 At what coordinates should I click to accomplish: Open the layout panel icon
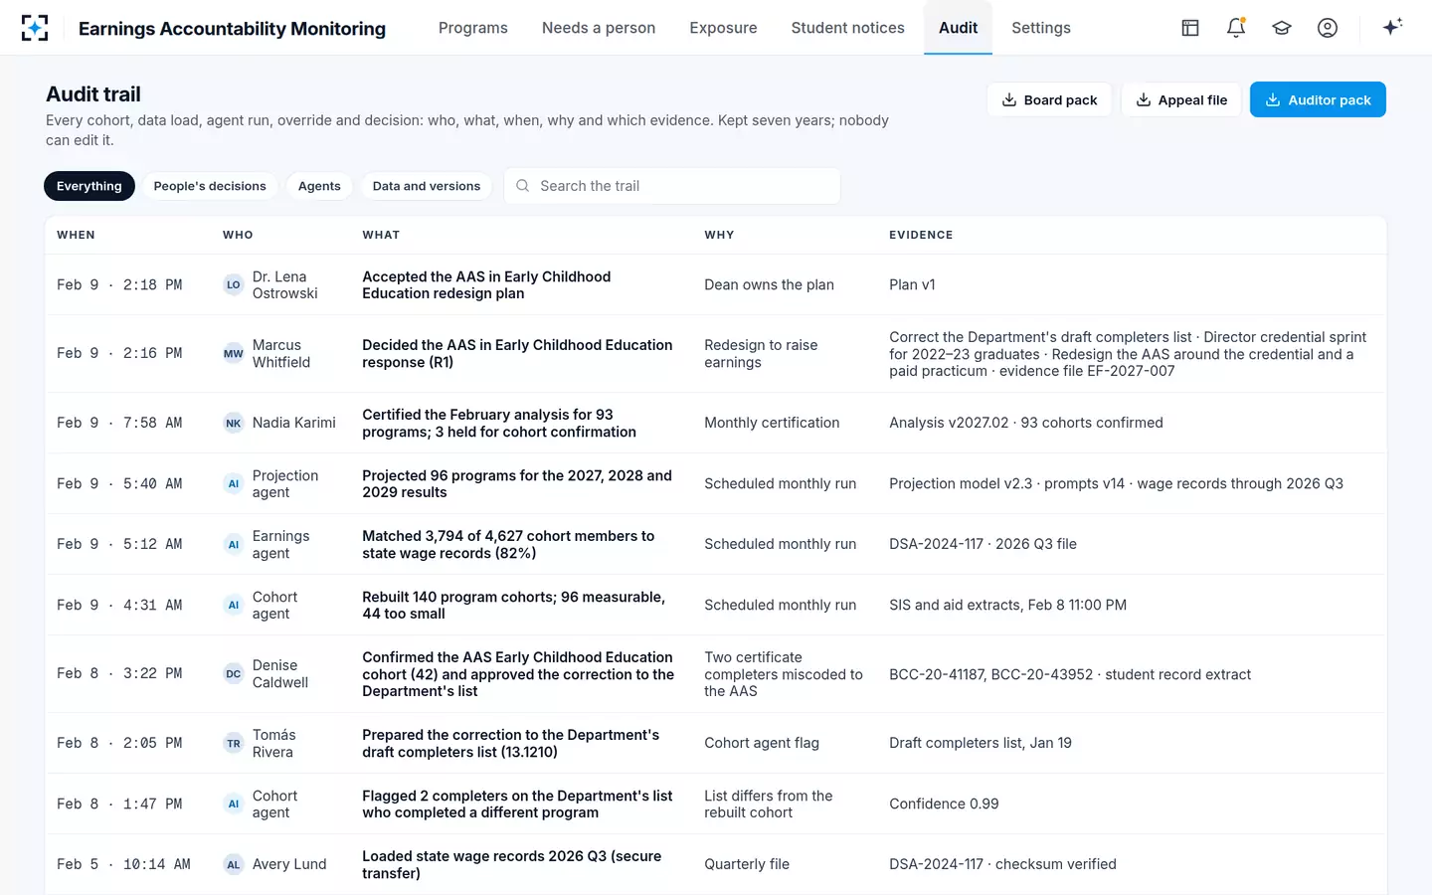click(x=1190, y=28)
